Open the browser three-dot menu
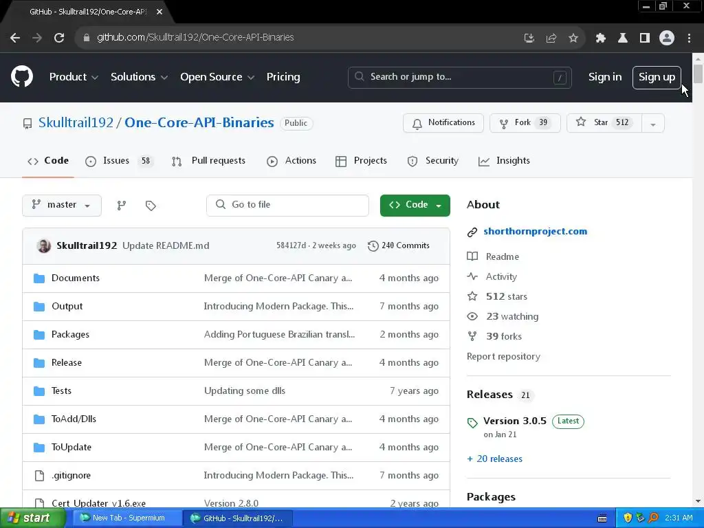 tap(689, 38)
